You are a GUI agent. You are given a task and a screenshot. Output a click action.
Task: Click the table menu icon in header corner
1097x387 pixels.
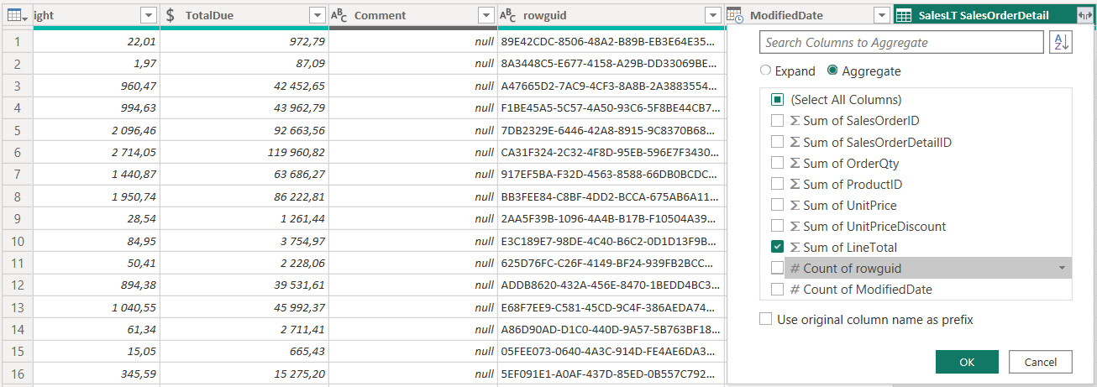[16, 15]
